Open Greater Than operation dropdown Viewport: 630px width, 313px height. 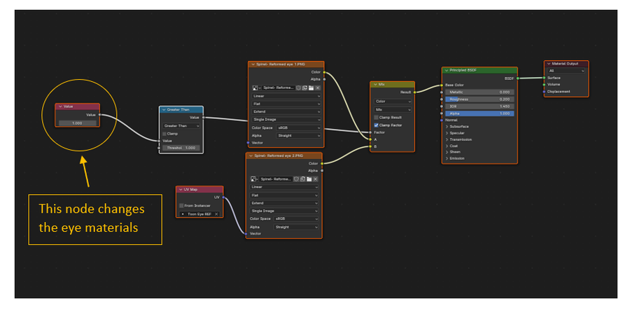[181, 126]
